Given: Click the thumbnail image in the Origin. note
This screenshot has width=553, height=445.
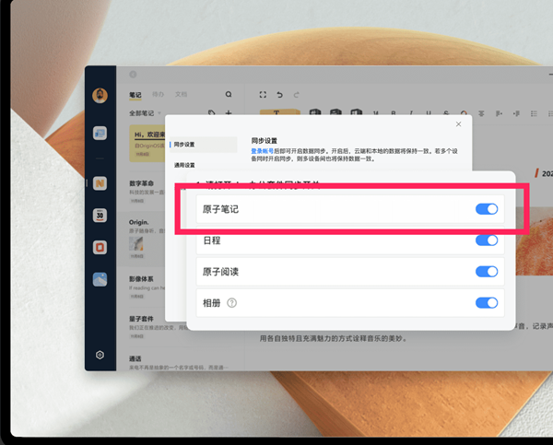Looking at the screenshot, I should (x=136, y=243).
